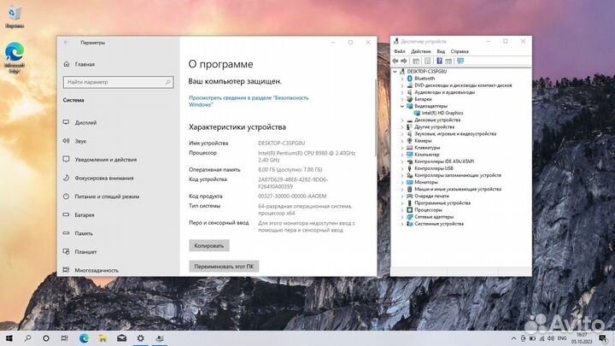
Task: Open the Sound (Звук) settings page
Action: 80,141
